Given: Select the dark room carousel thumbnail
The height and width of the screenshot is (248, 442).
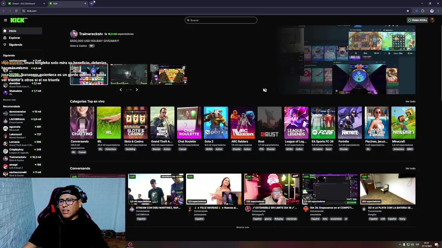Looking at the screenshot, I should [129, 74].
